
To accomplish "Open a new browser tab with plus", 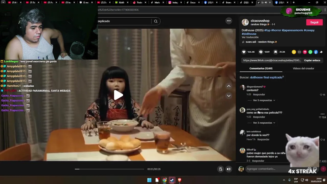I will coord(294,3).
